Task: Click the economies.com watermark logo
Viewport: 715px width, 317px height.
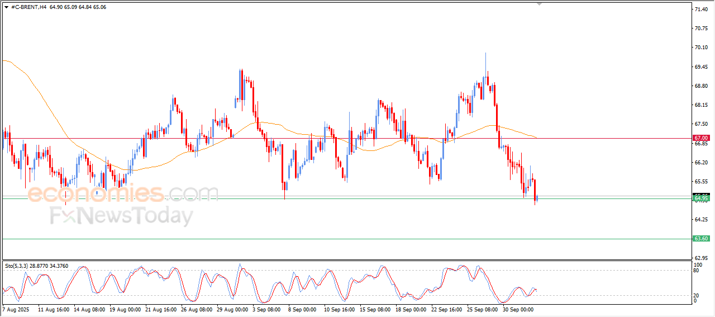Action: click(123, 193)
